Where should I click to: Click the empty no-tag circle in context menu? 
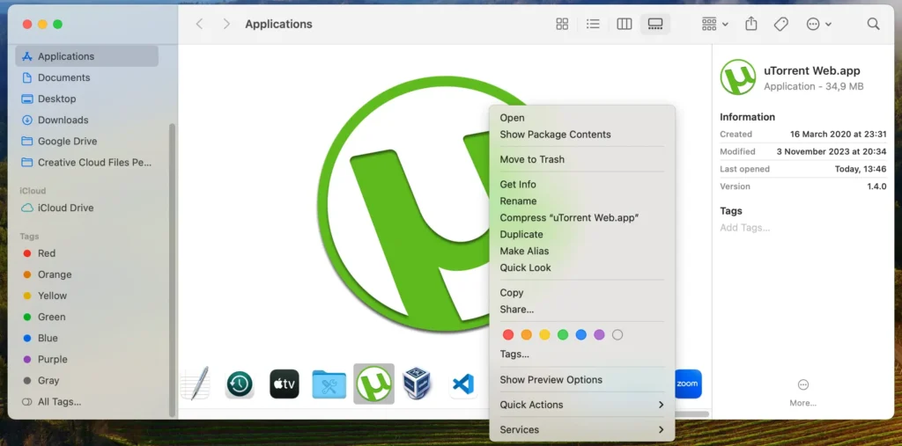pyautogui.click(x=617, y=334)
